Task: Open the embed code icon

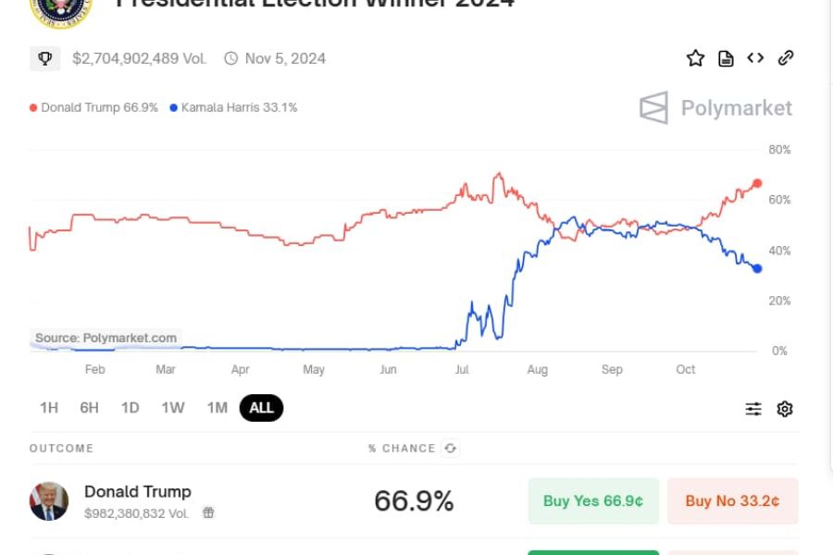Action: [755, 58]
